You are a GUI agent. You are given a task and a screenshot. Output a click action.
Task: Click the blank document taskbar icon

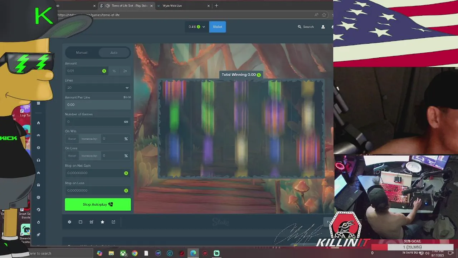pos(146,253)
